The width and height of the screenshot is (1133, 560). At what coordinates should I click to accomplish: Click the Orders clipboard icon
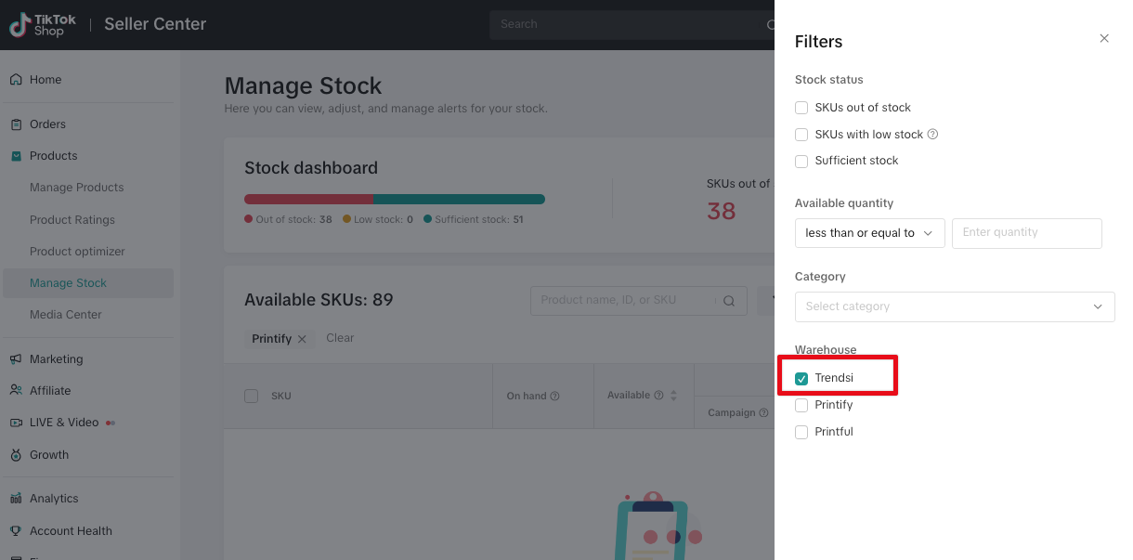point(16,124)
